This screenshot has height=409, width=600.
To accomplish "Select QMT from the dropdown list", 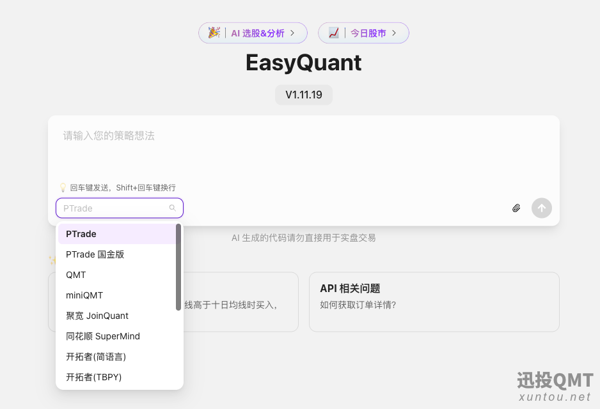I will pyautogui.click(x=76, y=275).
